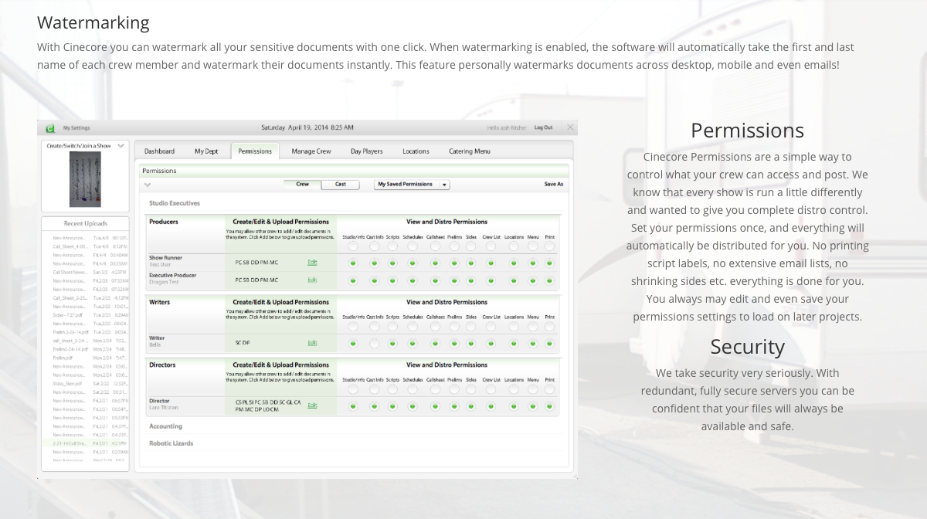Screen dimensions: 927x519
Task: Toggle Director Lara Titizian Cast Info permission
Action: (374, 405)
